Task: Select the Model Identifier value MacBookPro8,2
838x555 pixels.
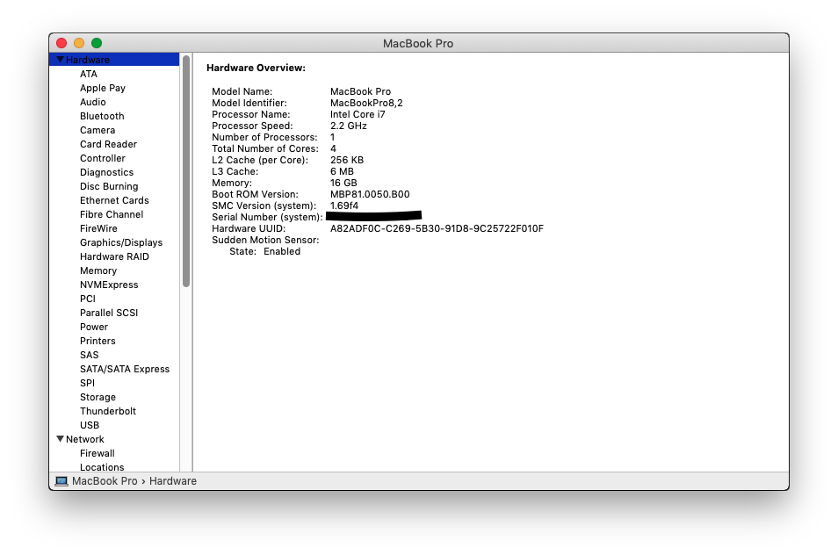Action: point(366,103)
